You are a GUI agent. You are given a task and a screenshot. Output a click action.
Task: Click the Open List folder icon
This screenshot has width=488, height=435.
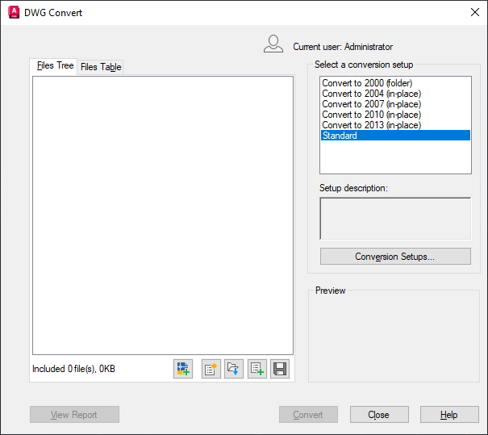pyautogui.click(x=234, y=369)
